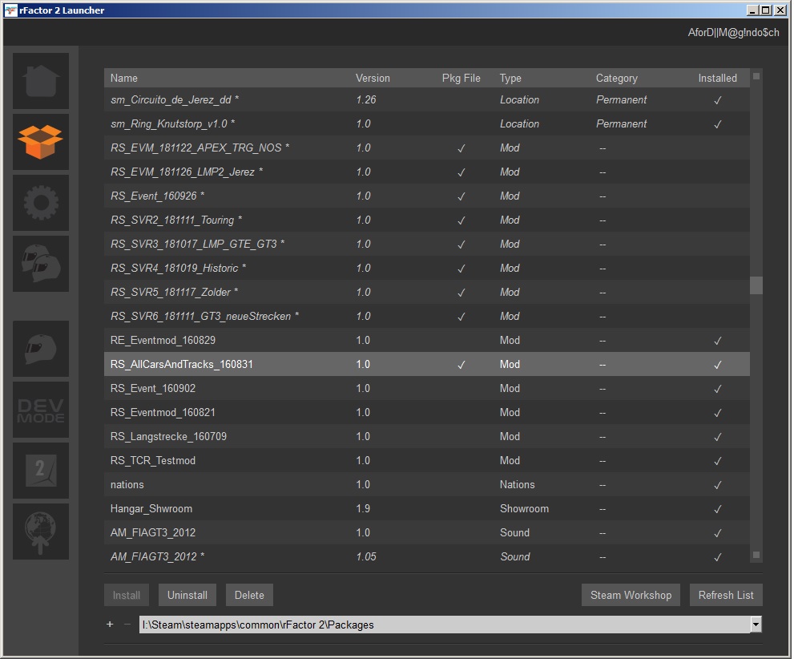Click the globe icon in the sidebar
This screenshot has width=794, height=659.
pyautogui.click(x=41, y=532)
